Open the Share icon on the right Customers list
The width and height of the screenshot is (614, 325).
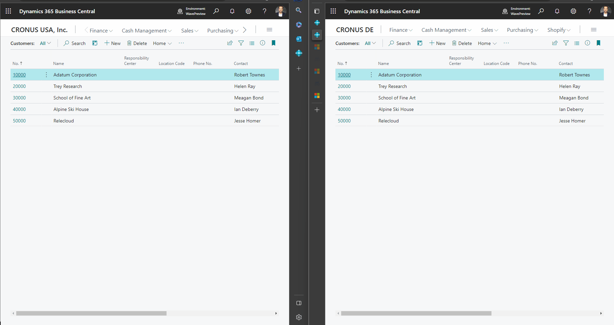(554, 43)
